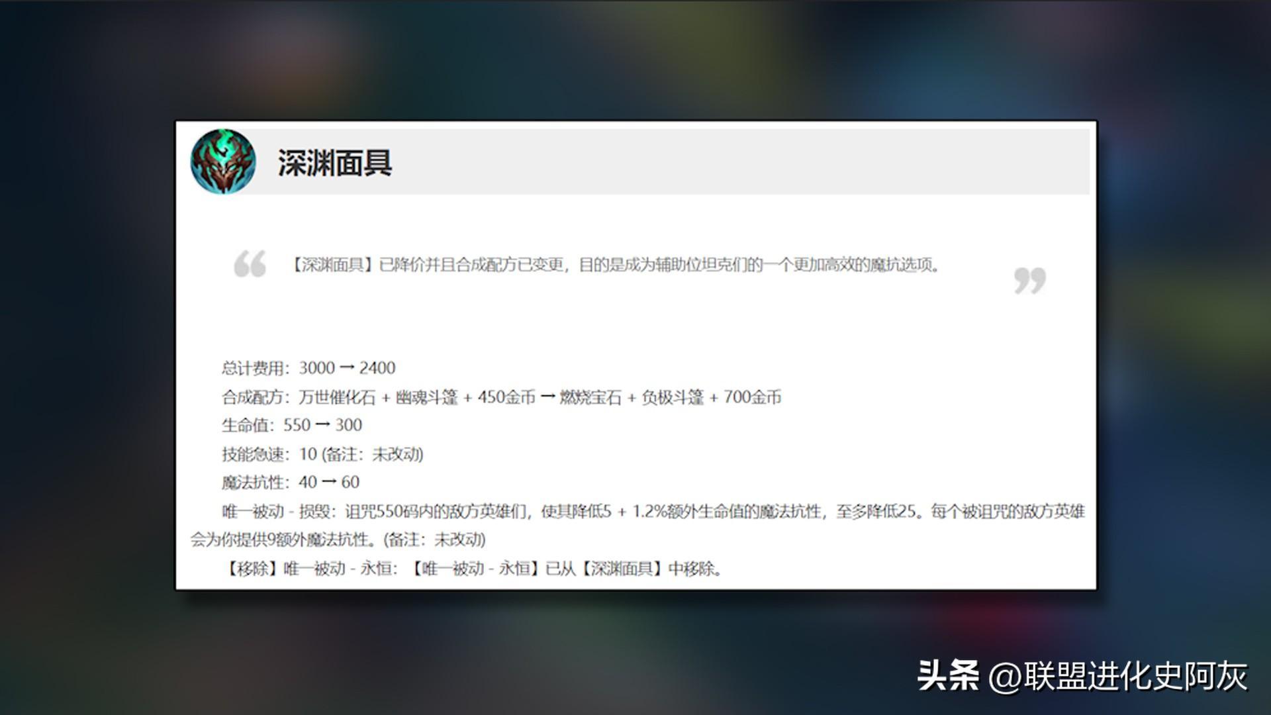Click the closing quotation mark icon
The width and height of the screenshot is (1271, 715).
tap(1029, 281)
